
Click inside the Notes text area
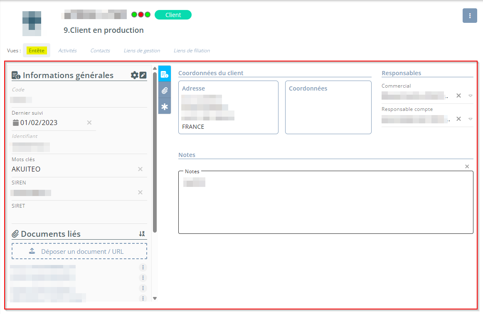[325, 208]
